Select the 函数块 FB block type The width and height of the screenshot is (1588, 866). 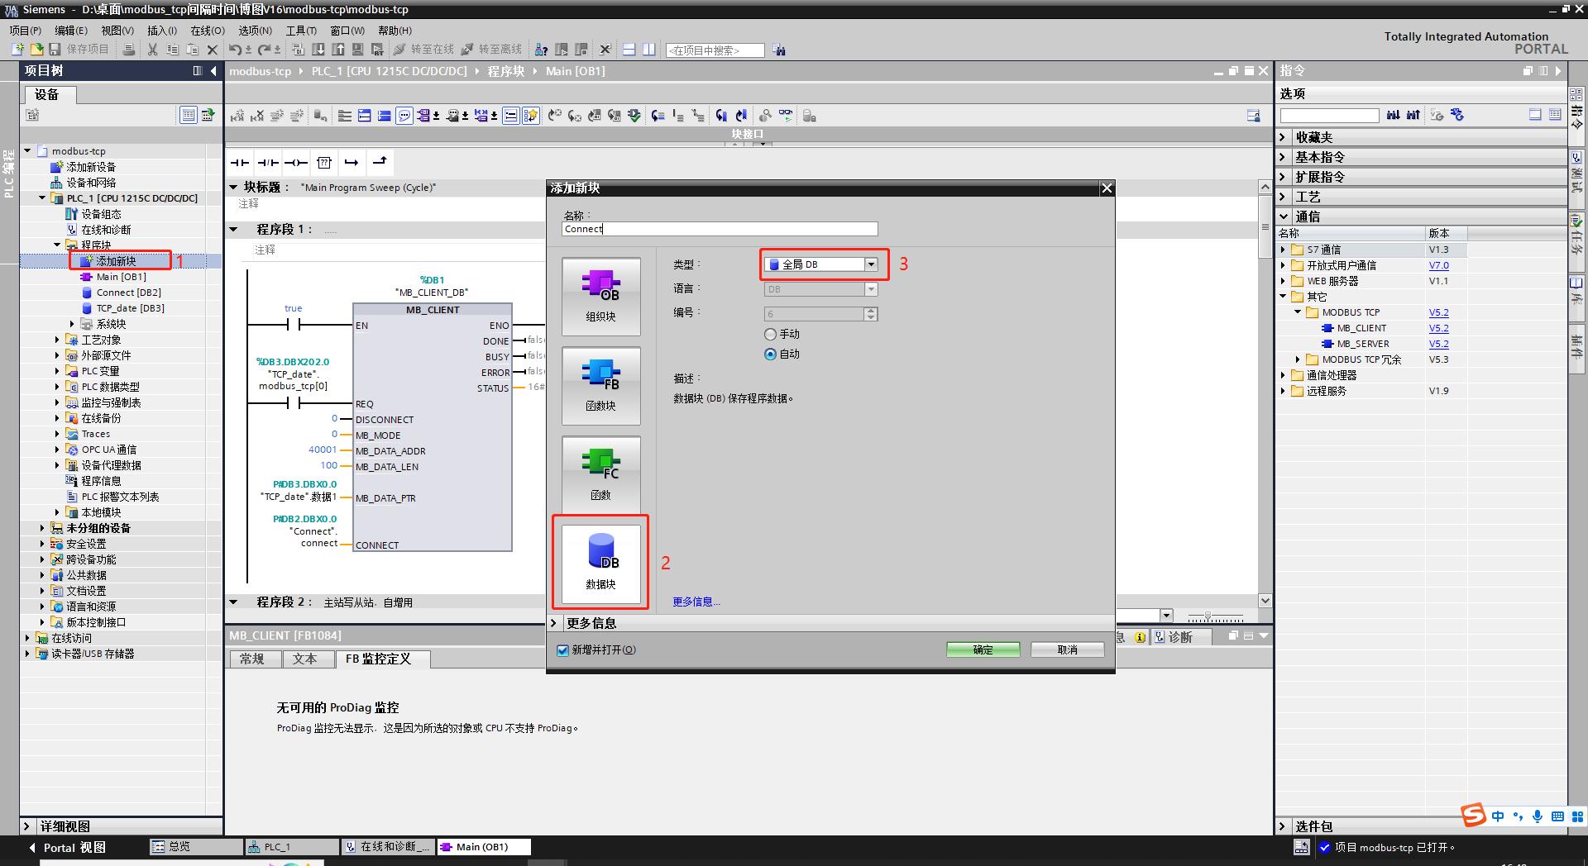coord(601,386)
